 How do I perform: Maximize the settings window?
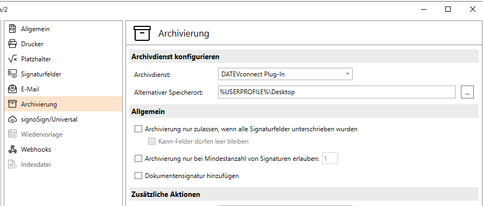[x=448, y=9]
